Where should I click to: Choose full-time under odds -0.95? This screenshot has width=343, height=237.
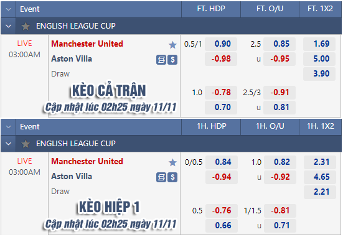click(280, 59)
